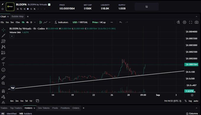Switch to the Bubble Map tab
Screen dimensions: 201x115
17,16
